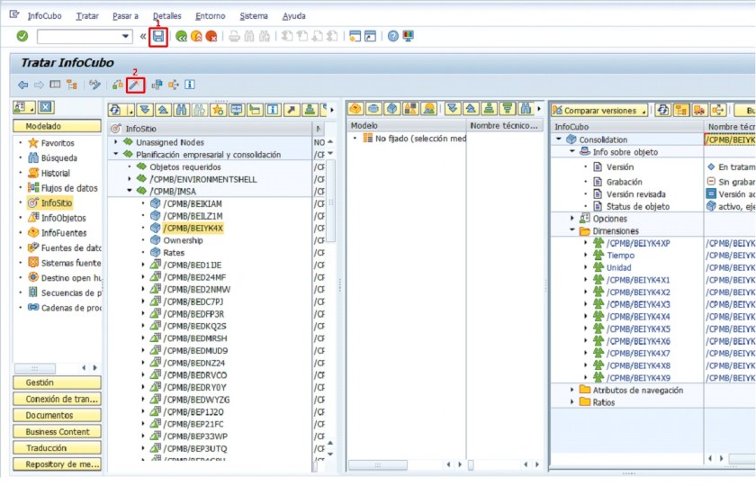Click the Collapse subtree icon above InfoSitio tree
This screenshot has height=486, width=756.
[x=163, y=110]
